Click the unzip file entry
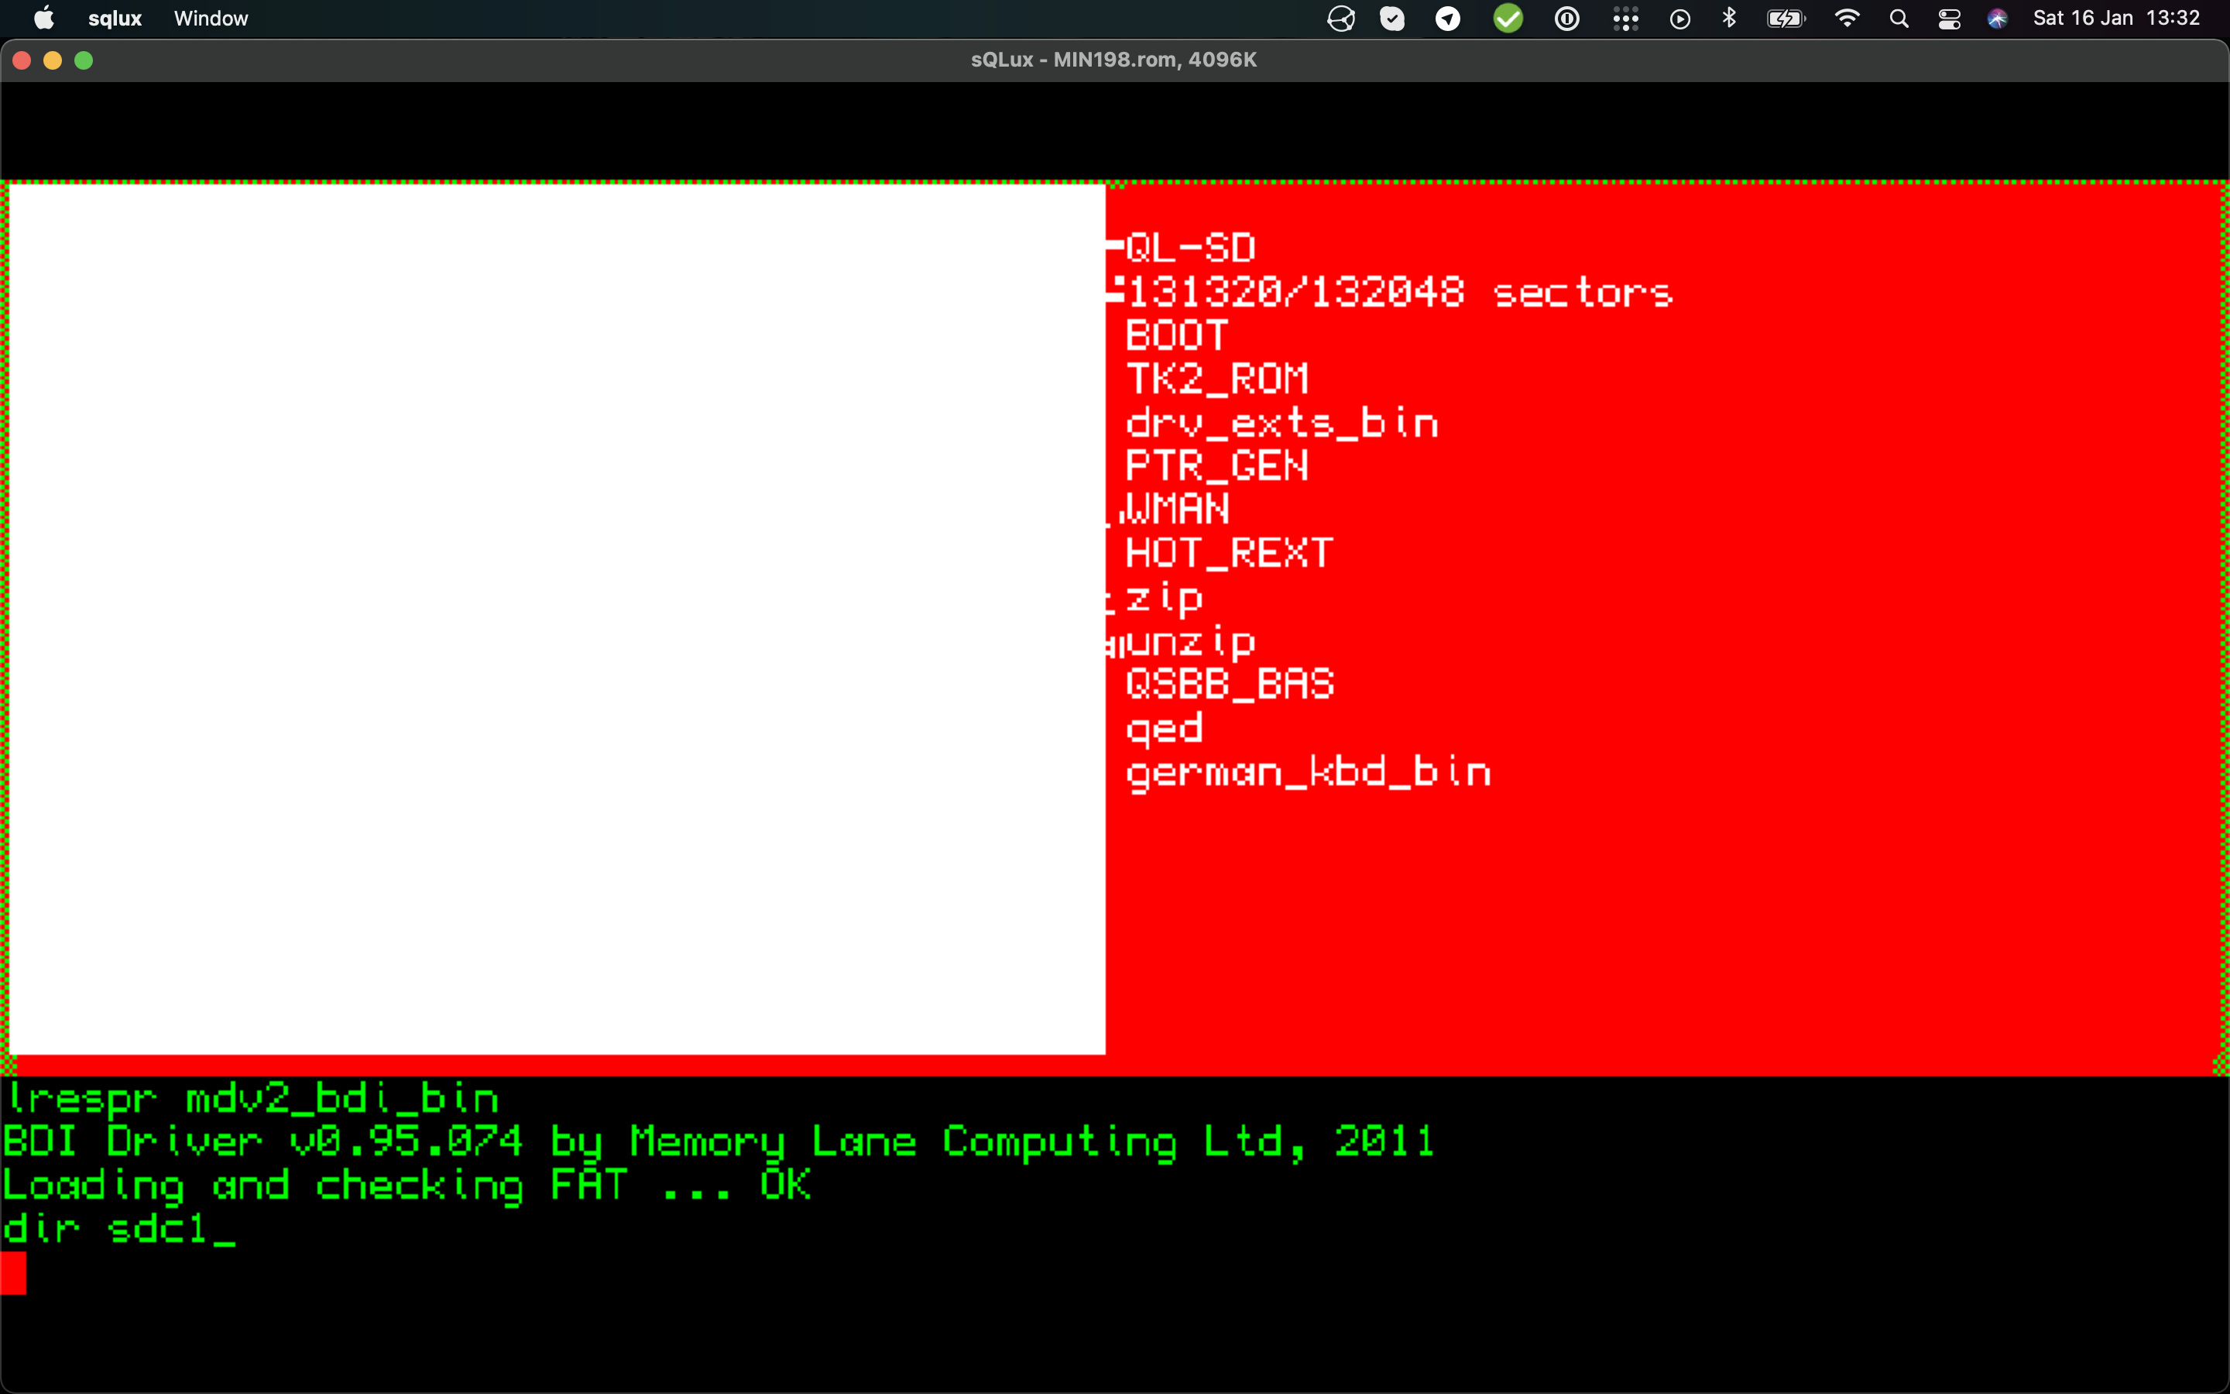2230x1394 pixels. tap(1189, 642)
